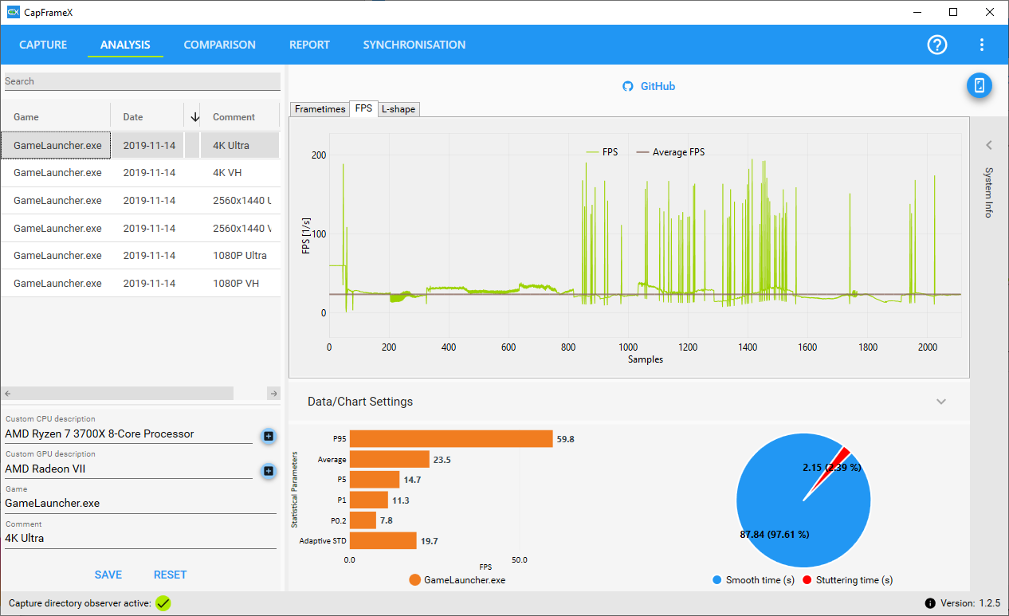Viewport: 1009px width, 616px height.
Task: Toggle the FPS legend entry in chart
Action: pyautogui.click(x=602, y=152)
